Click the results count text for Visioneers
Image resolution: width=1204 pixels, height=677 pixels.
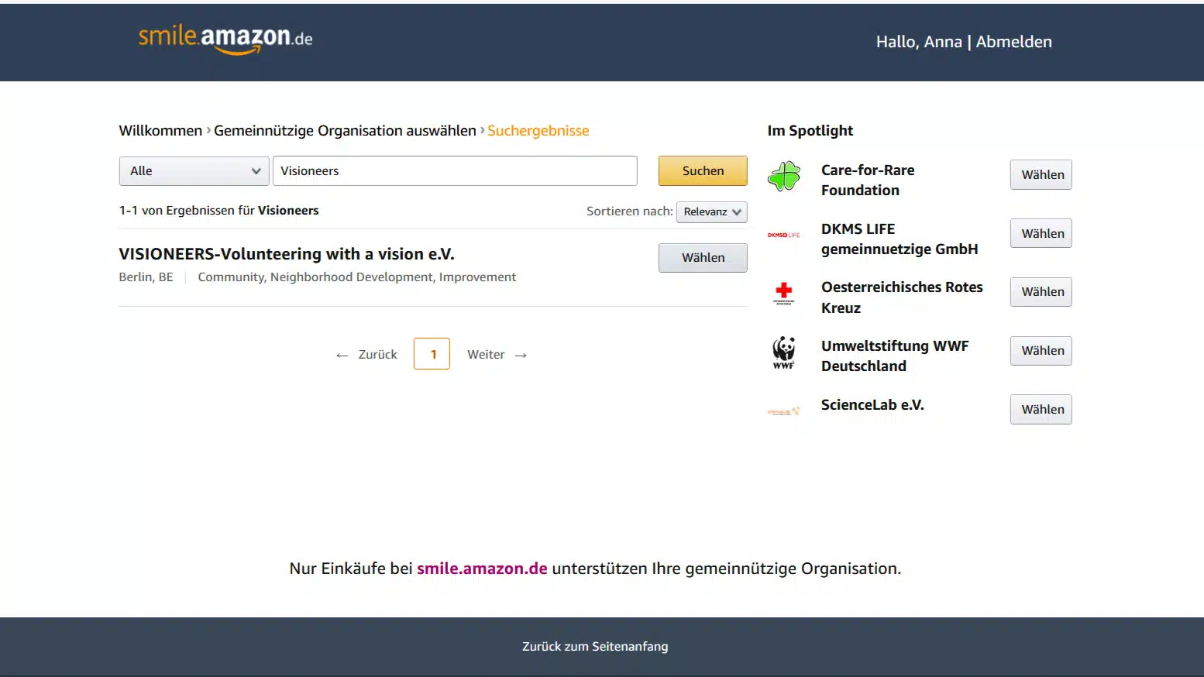click(218, 211)
